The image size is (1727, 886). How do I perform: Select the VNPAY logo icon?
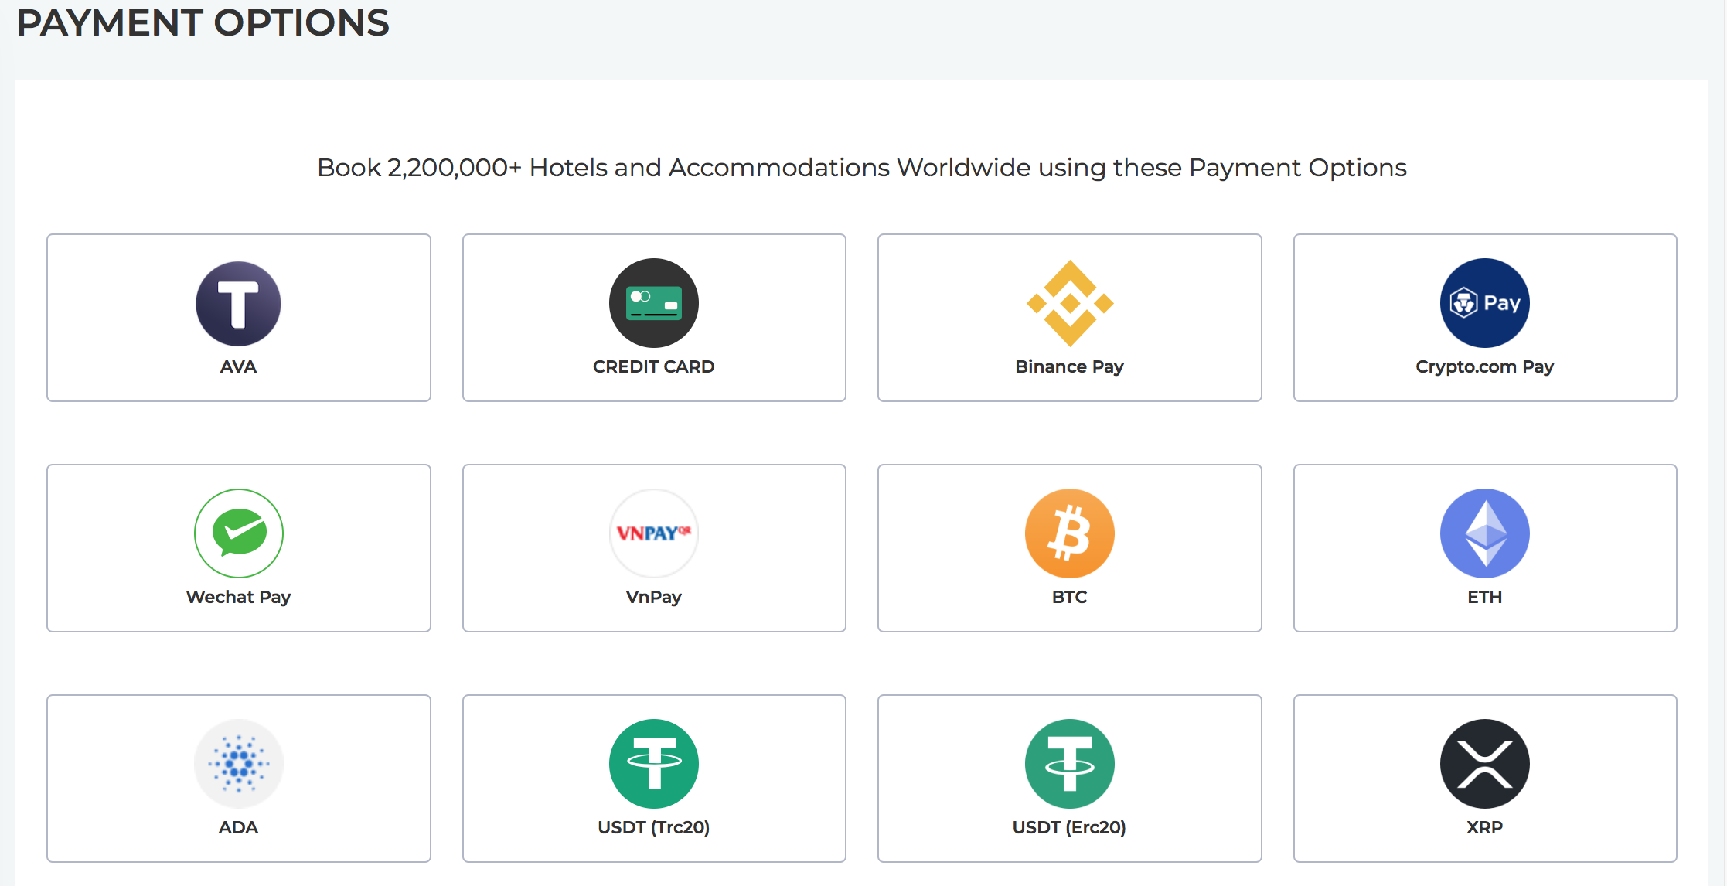point(653,533)
